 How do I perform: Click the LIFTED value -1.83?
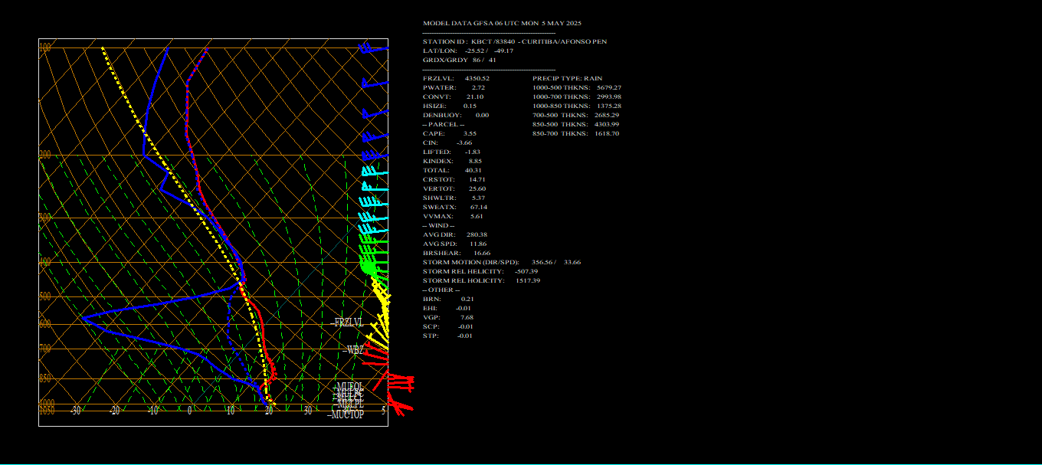tap(473, 152)
